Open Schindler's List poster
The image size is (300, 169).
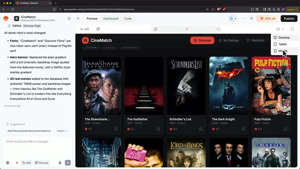coord(187,86)
